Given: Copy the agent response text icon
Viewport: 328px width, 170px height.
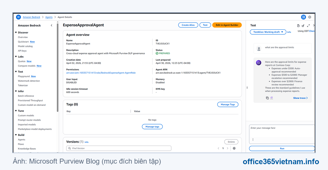Looking at the screenshot, I should (267, 98).
